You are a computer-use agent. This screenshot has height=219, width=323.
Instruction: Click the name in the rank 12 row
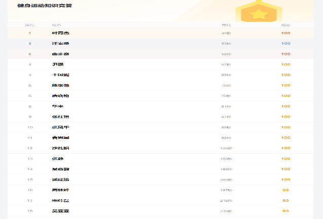coord(60,148)
